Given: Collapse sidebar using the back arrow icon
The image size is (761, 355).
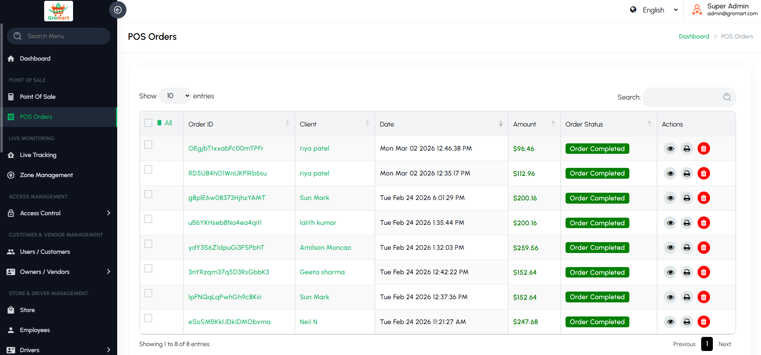Looking at the screenshot, I should [118, 10].
